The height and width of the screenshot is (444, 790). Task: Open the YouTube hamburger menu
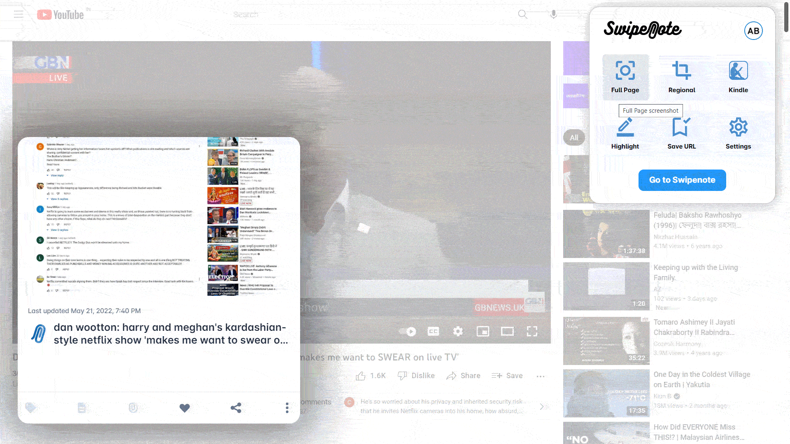tap(19, 14)
